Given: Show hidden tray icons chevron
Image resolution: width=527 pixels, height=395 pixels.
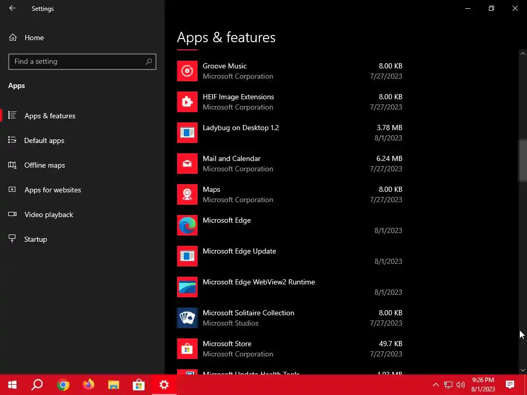Looking at the screenshot, I should point(436,385).
